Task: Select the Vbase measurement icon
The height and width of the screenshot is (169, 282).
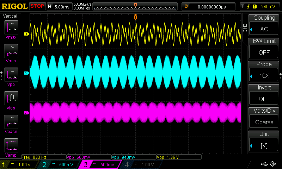Action: click(12, 123)
